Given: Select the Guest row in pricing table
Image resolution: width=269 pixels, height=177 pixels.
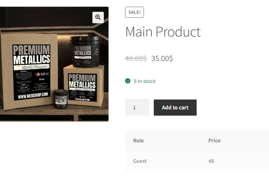Looking at the screenshot, I should point(140,161).
